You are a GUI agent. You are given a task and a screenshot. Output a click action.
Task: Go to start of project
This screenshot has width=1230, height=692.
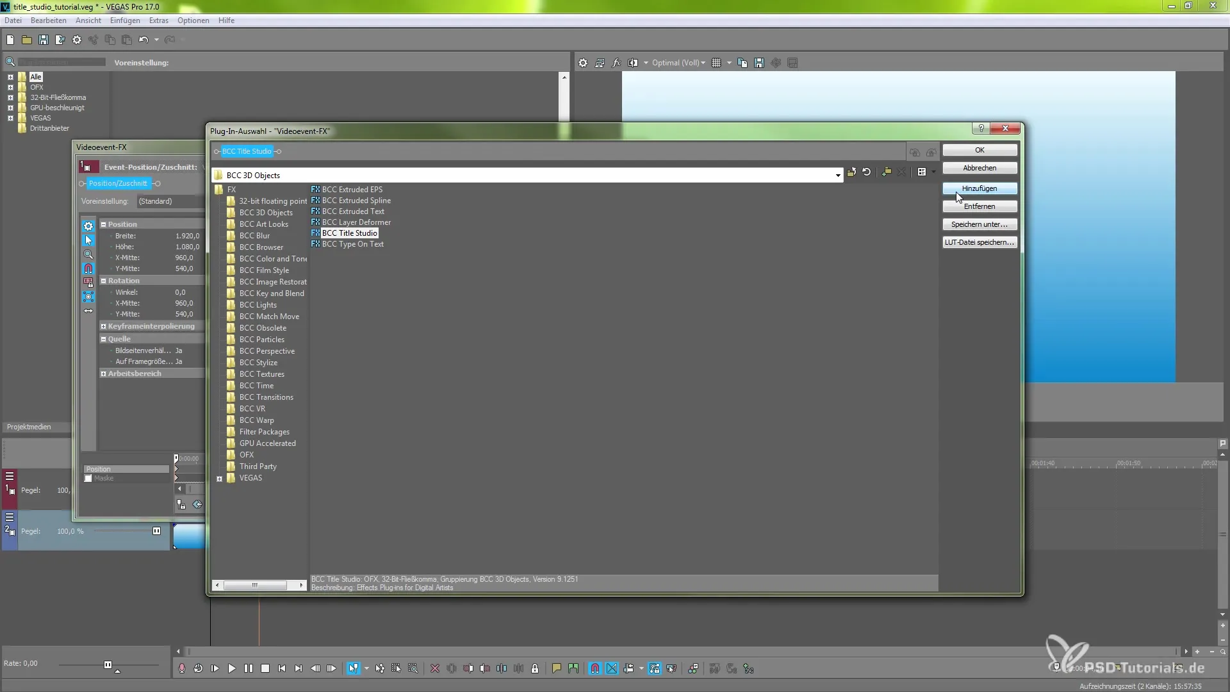click(282, 668)
